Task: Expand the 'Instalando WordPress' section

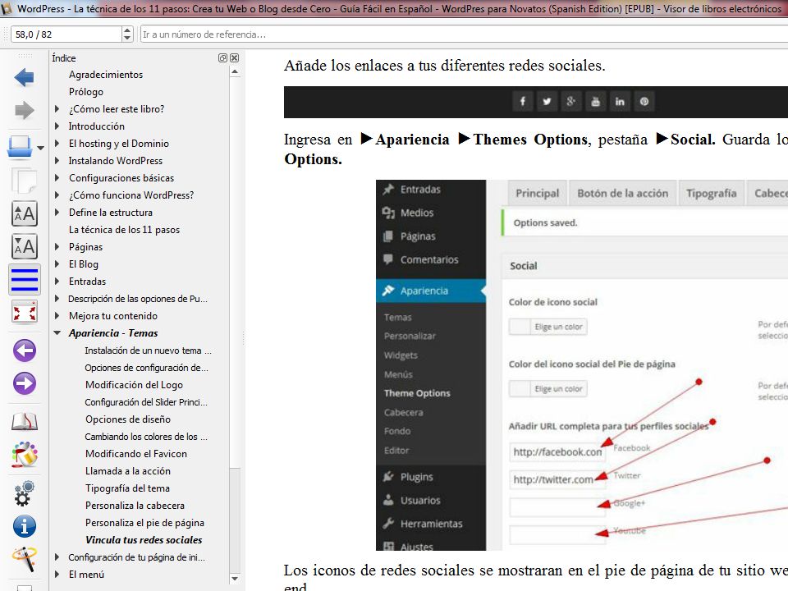Action: pyautogui.click(x=57, y=161)
